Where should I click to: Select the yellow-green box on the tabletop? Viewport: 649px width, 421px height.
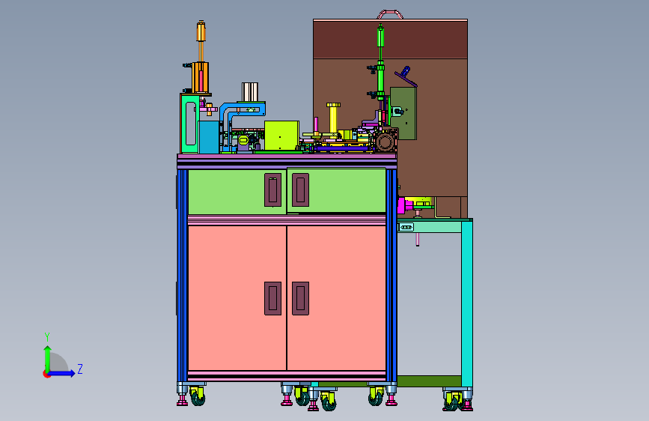[281, 136]
